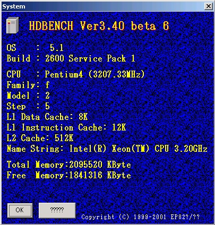The image size is (215, 225).
Task: Close the System dialog window
Action: pyautogui.click(x=209, y=6)
